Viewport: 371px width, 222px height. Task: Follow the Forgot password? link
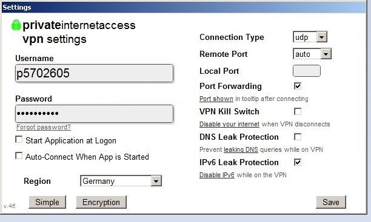click(44, 127)
